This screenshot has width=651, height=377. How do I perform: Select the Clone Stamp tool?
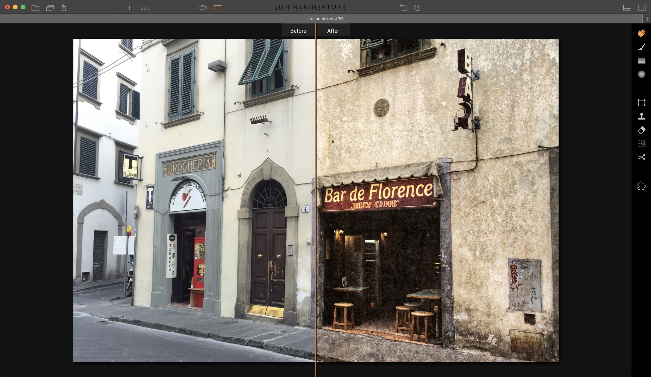pyautogui.click(x=642, y=116)
